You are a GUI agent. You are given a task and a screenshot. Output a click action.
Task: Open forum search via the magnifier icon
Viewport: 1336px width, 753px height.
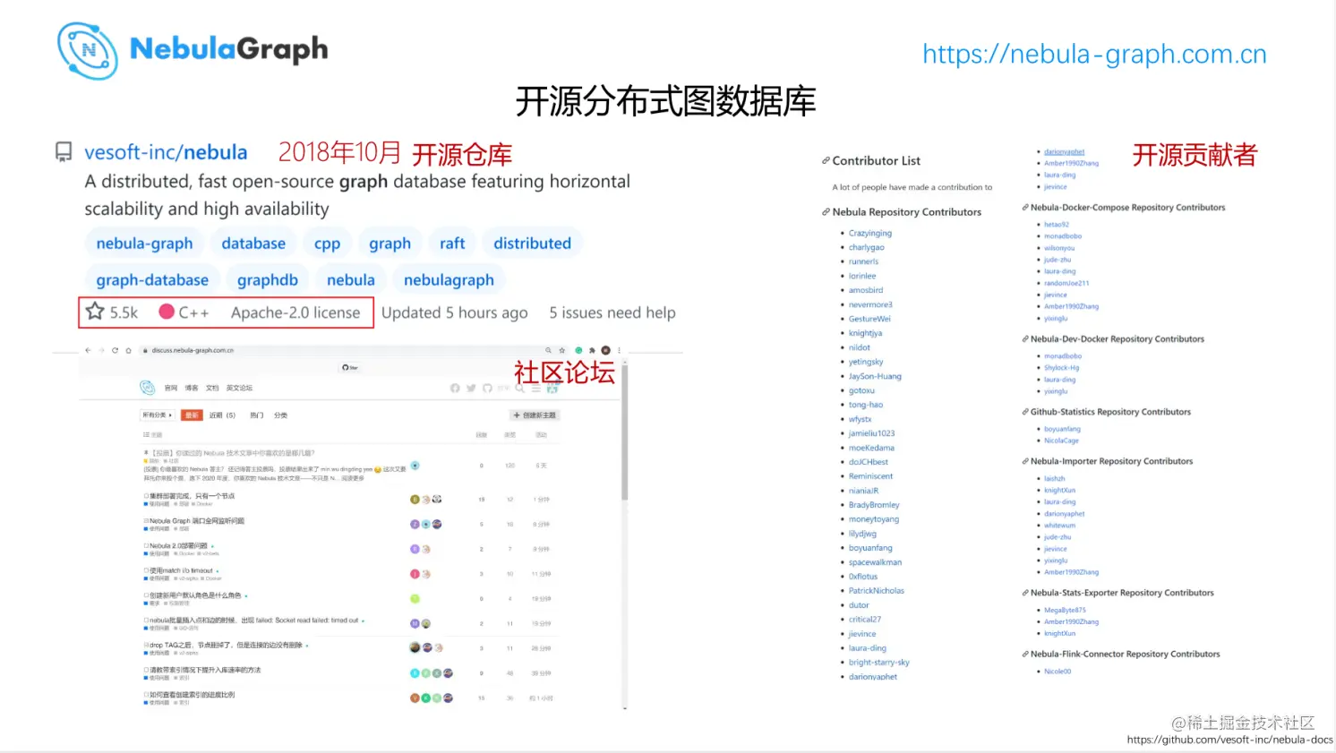click(518, 388)
